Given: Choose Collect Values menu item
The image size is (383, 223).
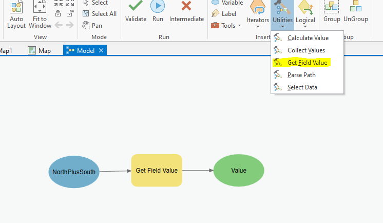Looking at the screenshot, I should coord(307,50).
